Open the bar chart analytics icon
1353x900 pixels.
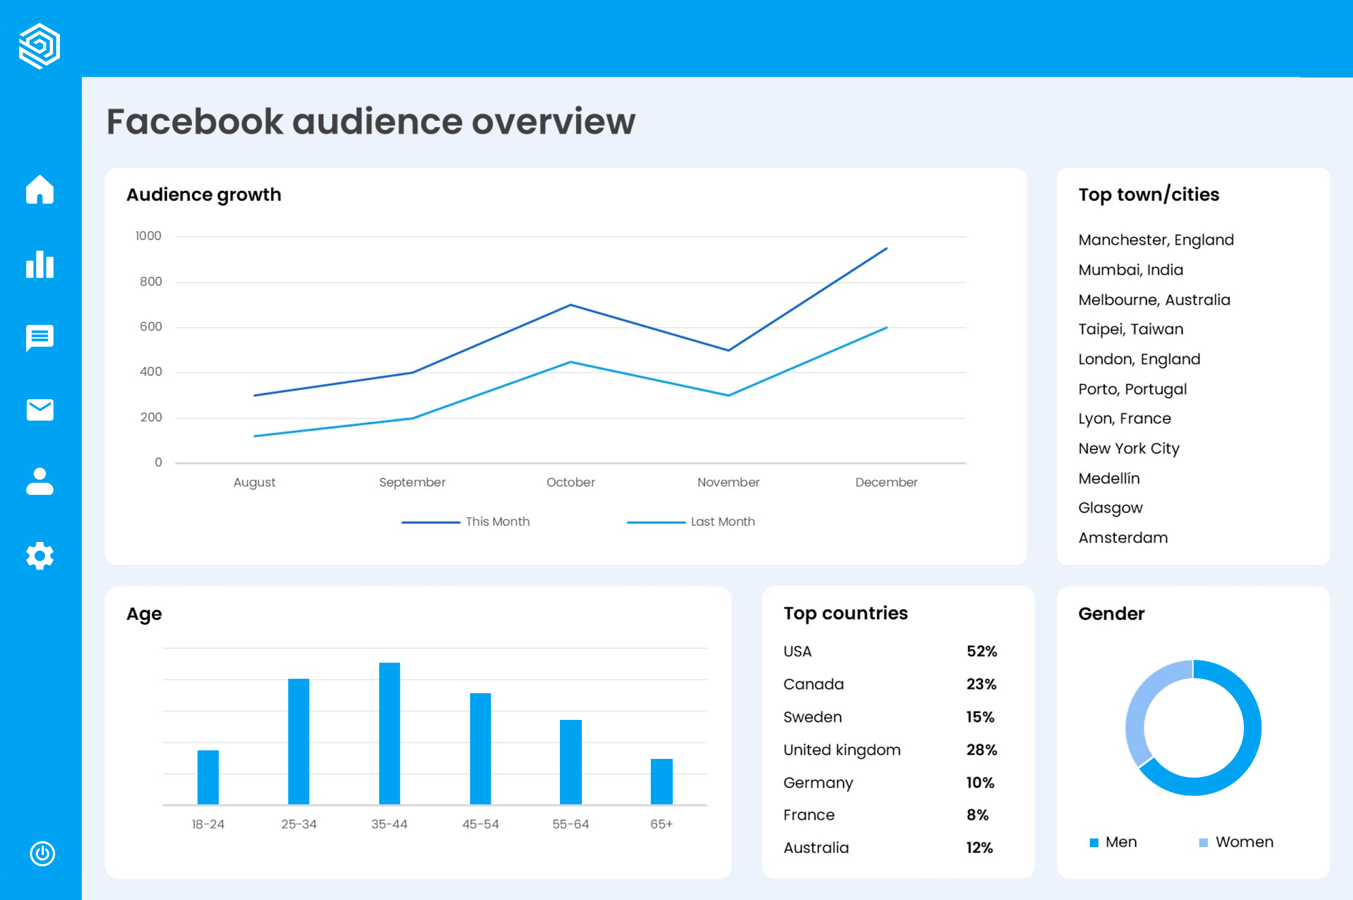40,264
